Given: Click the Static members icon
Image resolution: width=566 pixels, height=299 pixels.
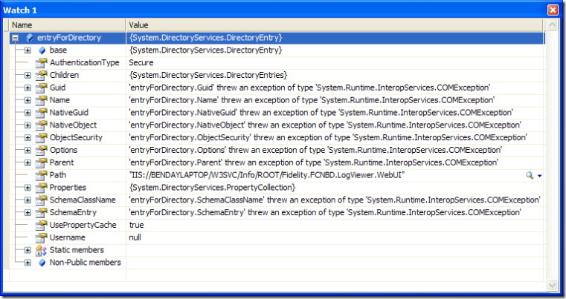Looking at the screenshot, I should [41, 250].
